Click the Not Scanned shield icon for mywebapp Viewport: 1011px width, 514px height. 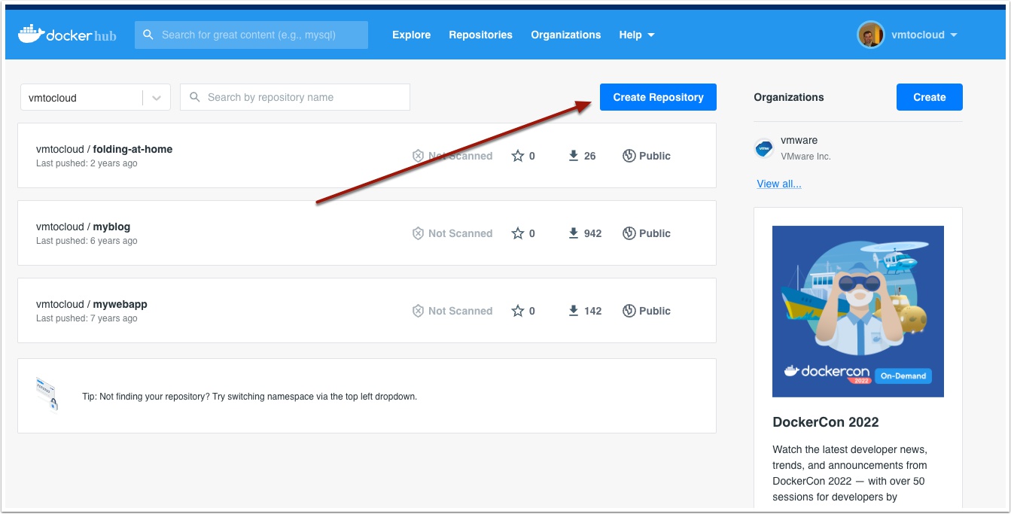(x=418, y=311)
